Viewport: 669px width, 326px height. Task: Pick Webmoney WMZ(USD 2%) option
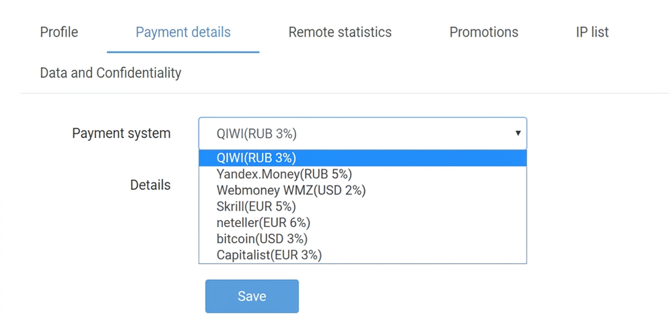tap(363, 191)
